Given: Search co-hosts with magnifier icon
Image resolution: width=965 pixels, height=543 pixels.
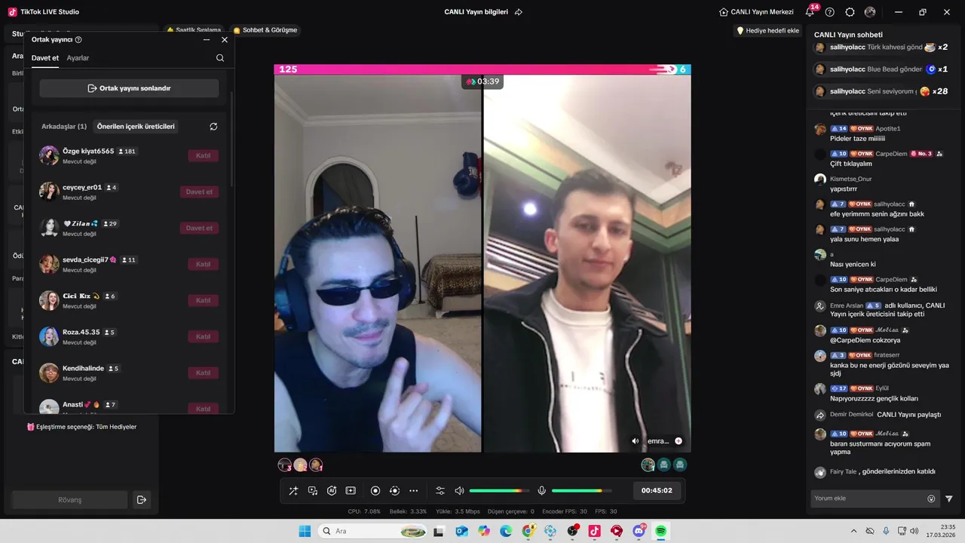Looking at the screenshot, I should tap(220, 58).
